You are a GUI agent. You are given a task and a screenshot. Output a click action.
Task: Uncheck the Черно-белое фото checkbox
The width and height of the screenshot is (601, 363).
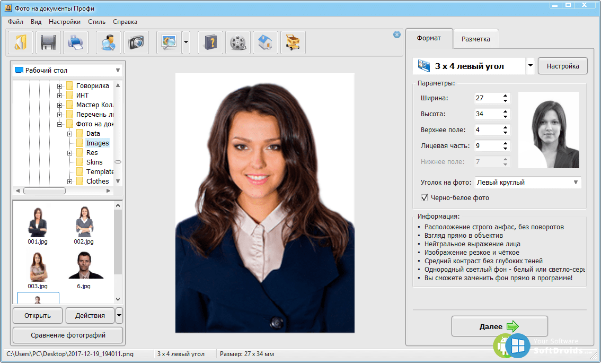click(x=424, y=197)
